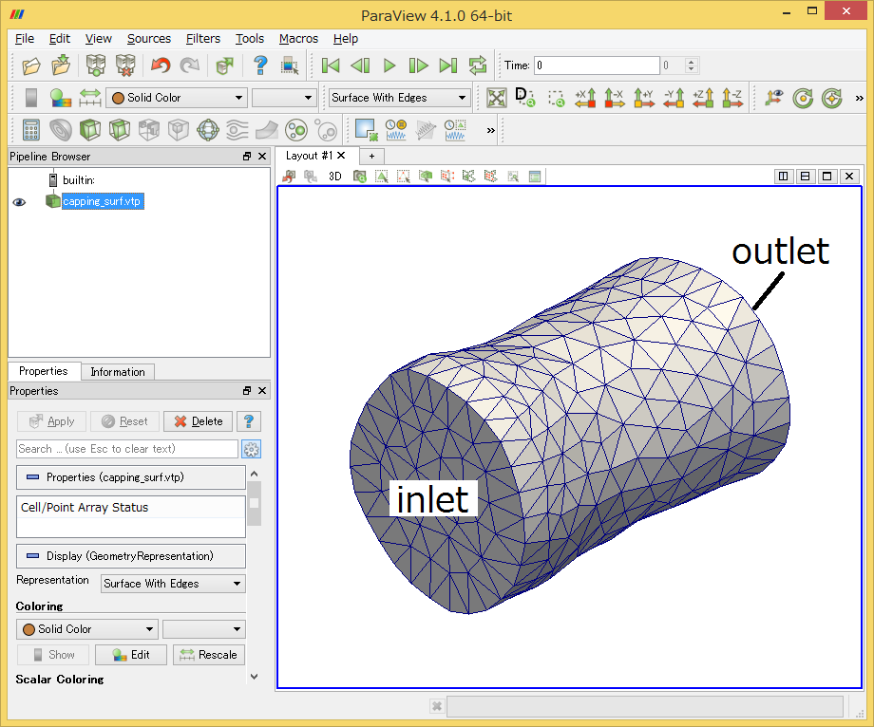Toggle visibility eye for capping_surf.vtp
Viewport: 874px width, 727px height.
(x=19, y=201)
